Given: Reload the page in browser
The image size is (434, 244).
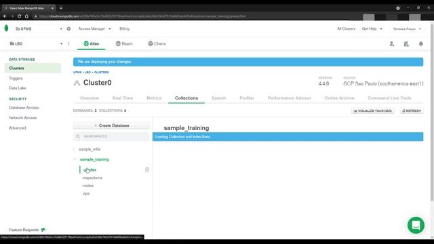Looking at the screenshot, I should tap(20, 16).
